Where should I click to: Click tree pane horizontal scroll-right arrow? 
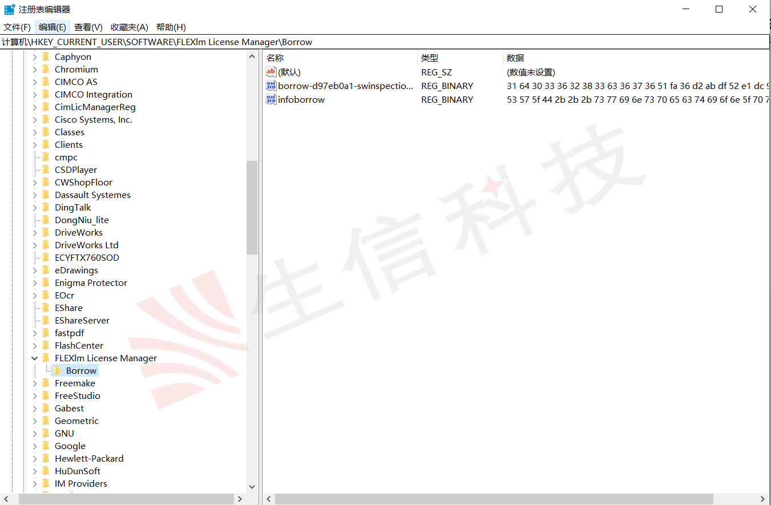(x=240, y=499)
